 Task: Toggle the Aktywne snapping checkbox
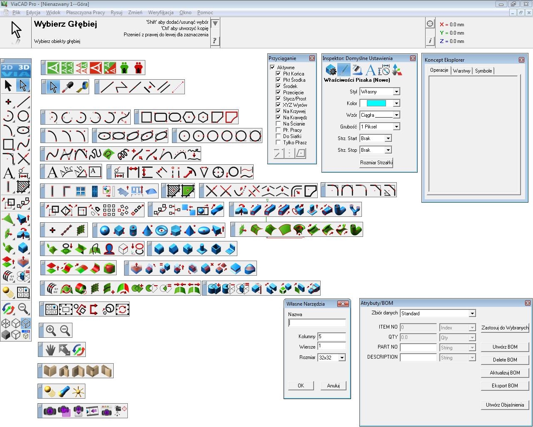pyautogui.click(x=272, y=67)
